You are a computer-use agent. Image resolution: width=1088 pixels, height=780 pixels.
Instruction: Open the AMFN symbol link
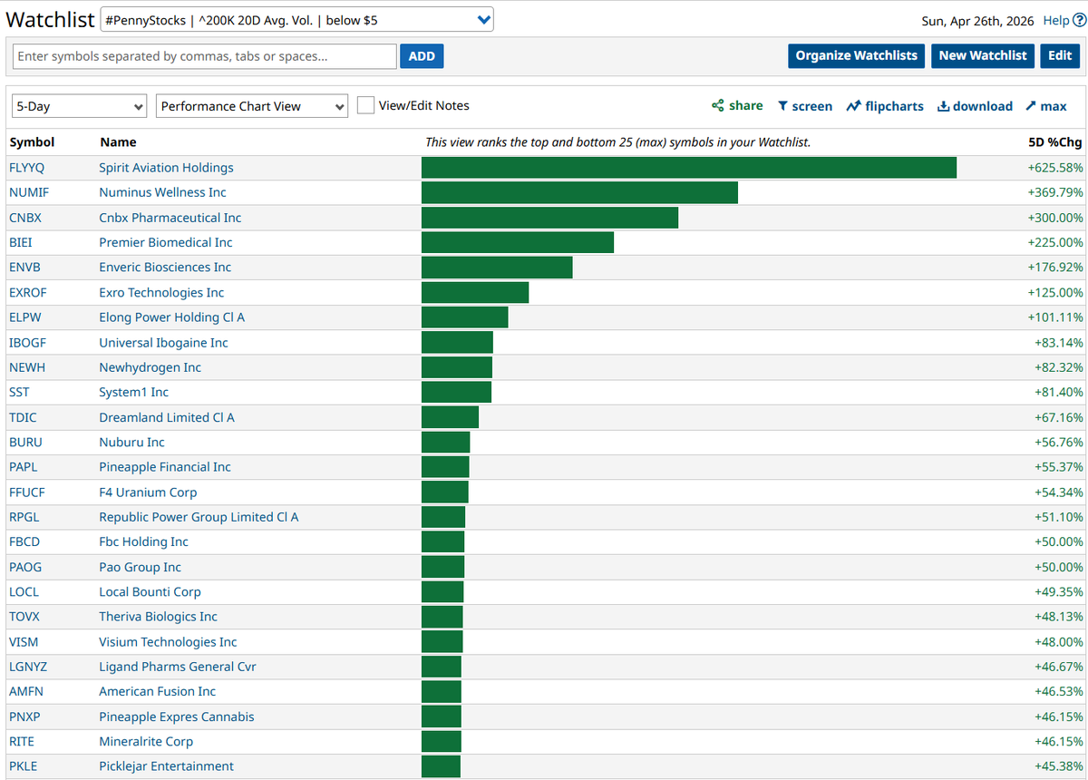pyautogui.click(x=26, y=691)
